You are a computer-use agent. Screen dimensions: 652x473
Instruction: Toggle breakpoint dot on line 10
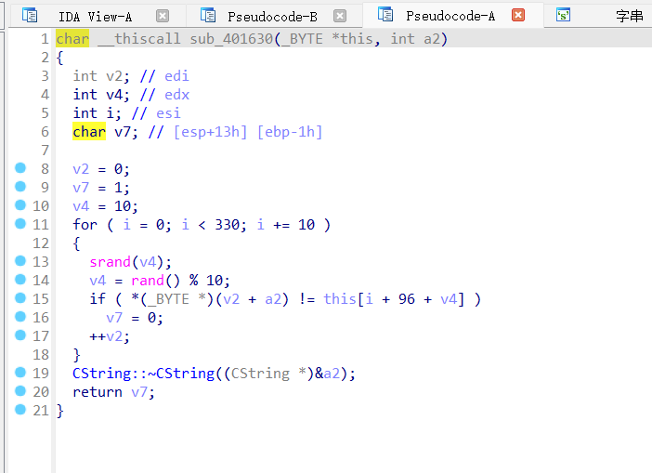click(x=20, y=204)
